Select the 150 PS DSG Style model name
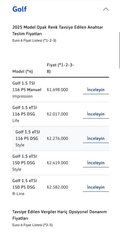Viewport: 120px width, 233px height. [25, 163]
